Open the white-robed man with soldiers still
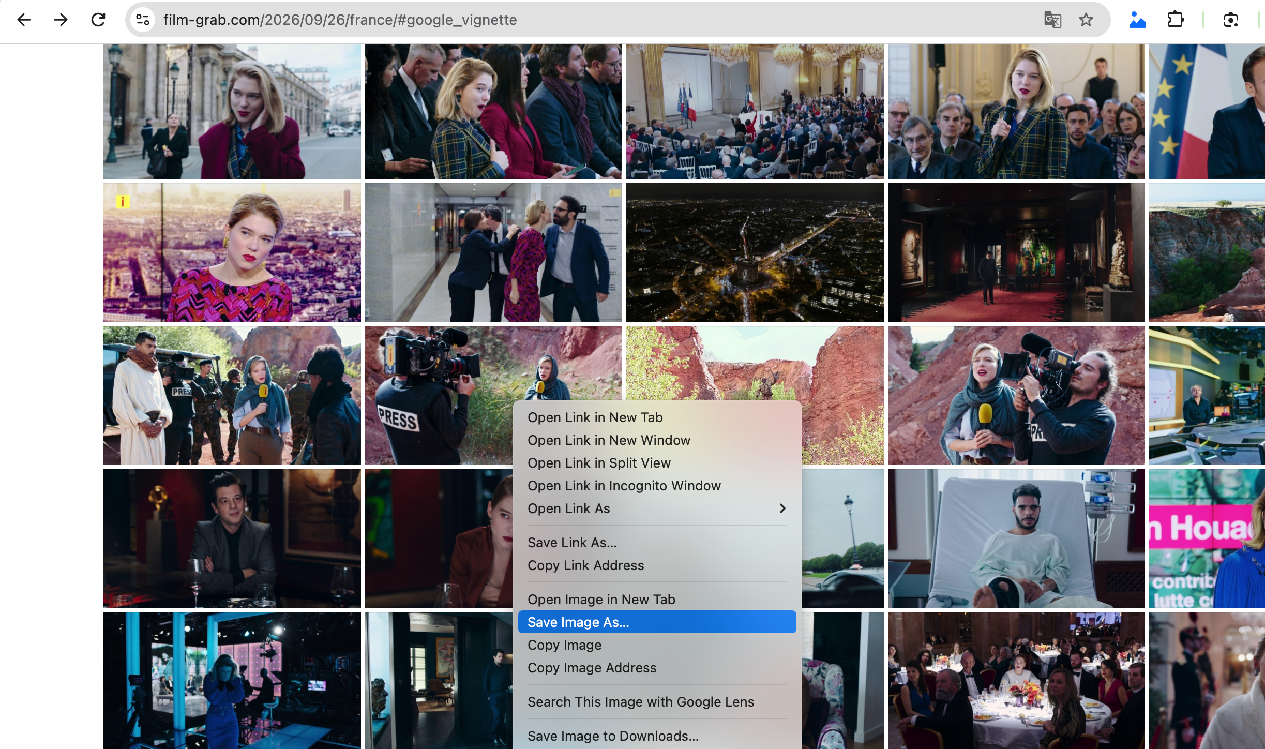Viewport: 1265px width, 749px height. pyautogui.click(x=232, y=396)
